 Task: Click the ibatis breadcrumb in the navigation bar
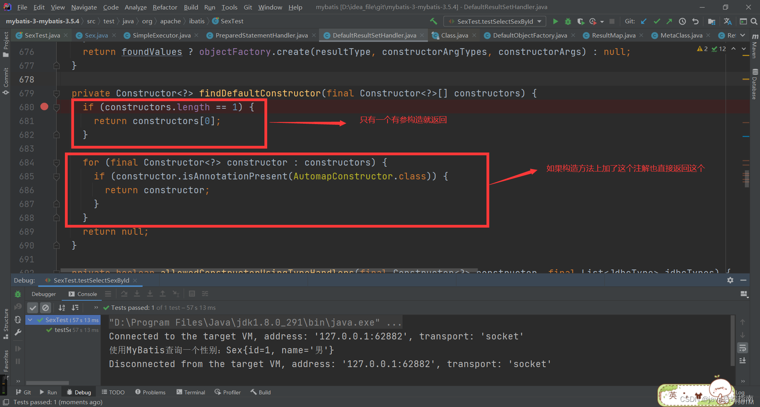coord(197,21)
